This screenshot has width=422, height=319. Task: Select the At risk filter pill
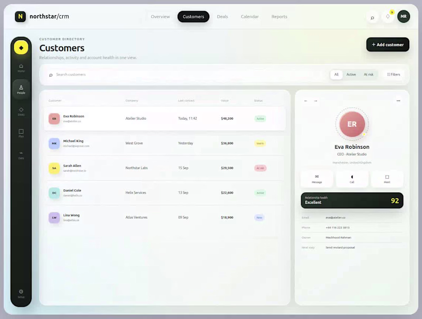pos(368,74)
